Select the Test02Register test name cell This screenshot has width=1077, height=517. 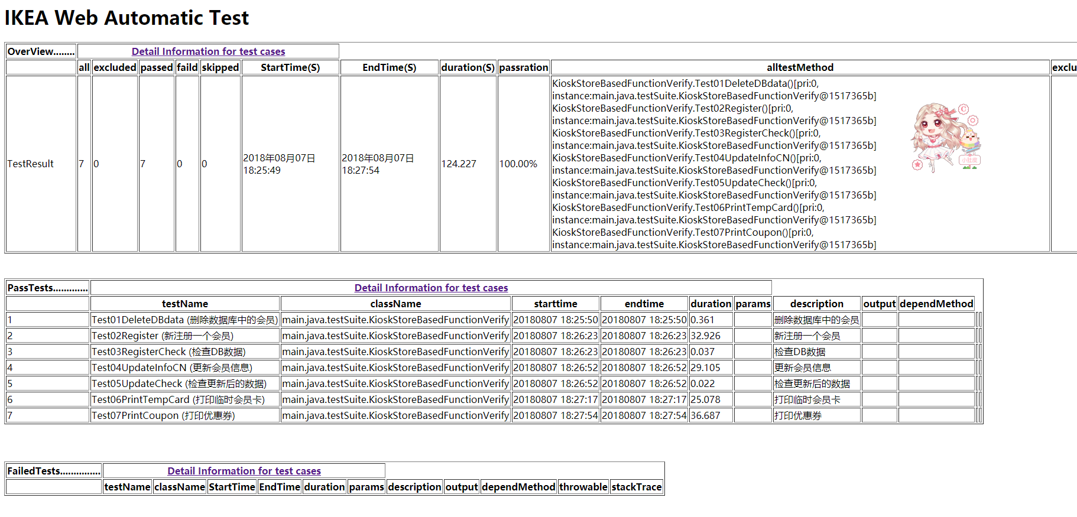click(184, 336)
